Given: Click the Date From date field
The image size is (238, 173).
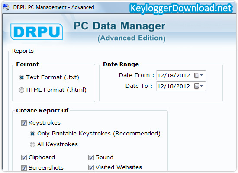Looking at the screenshot, I should pos(181,75).
